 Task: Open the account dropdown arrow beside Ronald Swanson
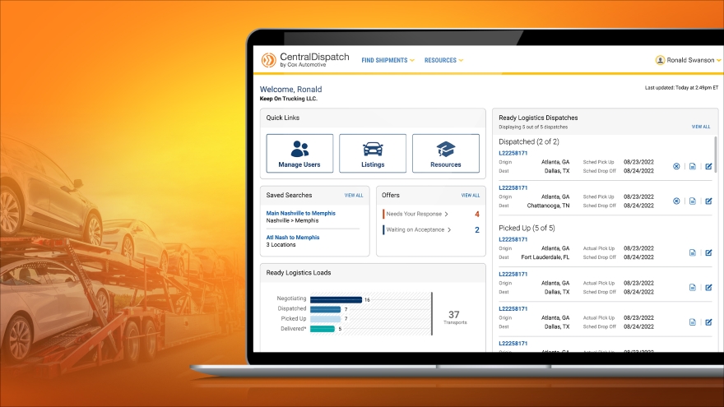click(718, 60)
